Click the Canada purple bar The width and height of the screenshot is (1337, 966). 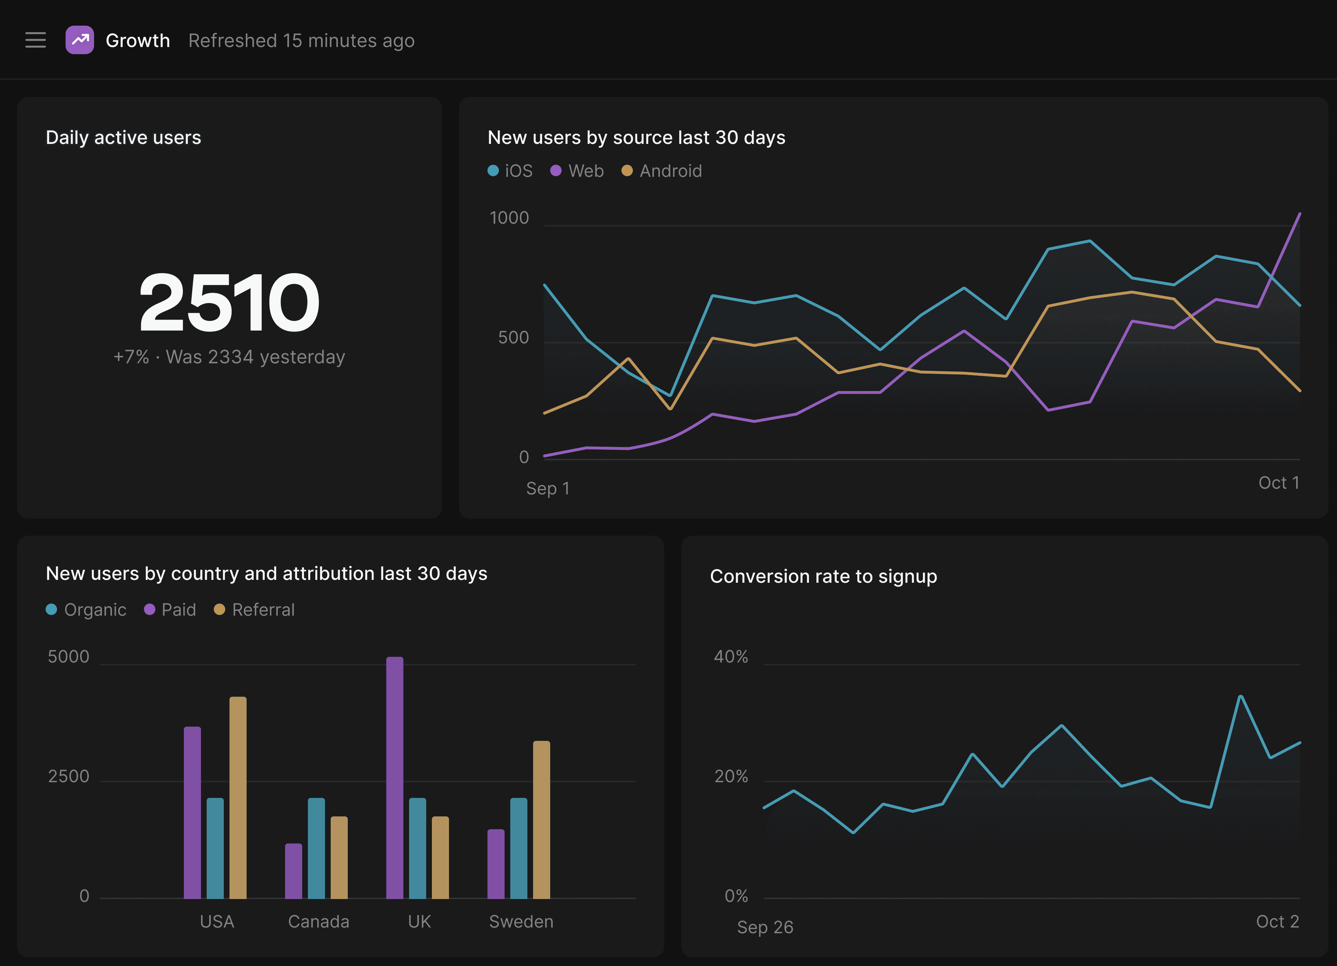point(294,871)
